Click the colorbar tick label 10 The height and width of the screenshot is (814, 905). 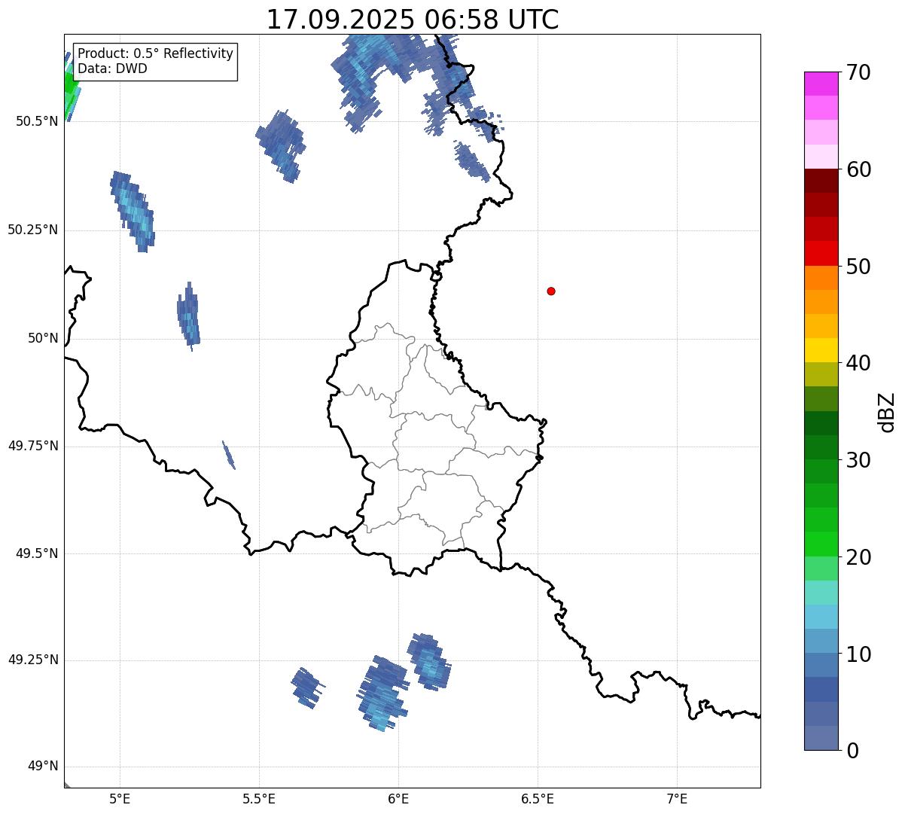pos(858,654)
